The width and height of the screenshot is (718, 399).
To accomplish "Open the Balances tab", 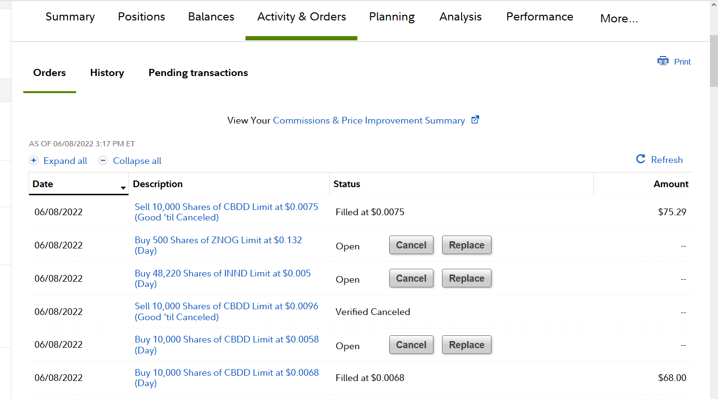I will [x=211, y=17].
